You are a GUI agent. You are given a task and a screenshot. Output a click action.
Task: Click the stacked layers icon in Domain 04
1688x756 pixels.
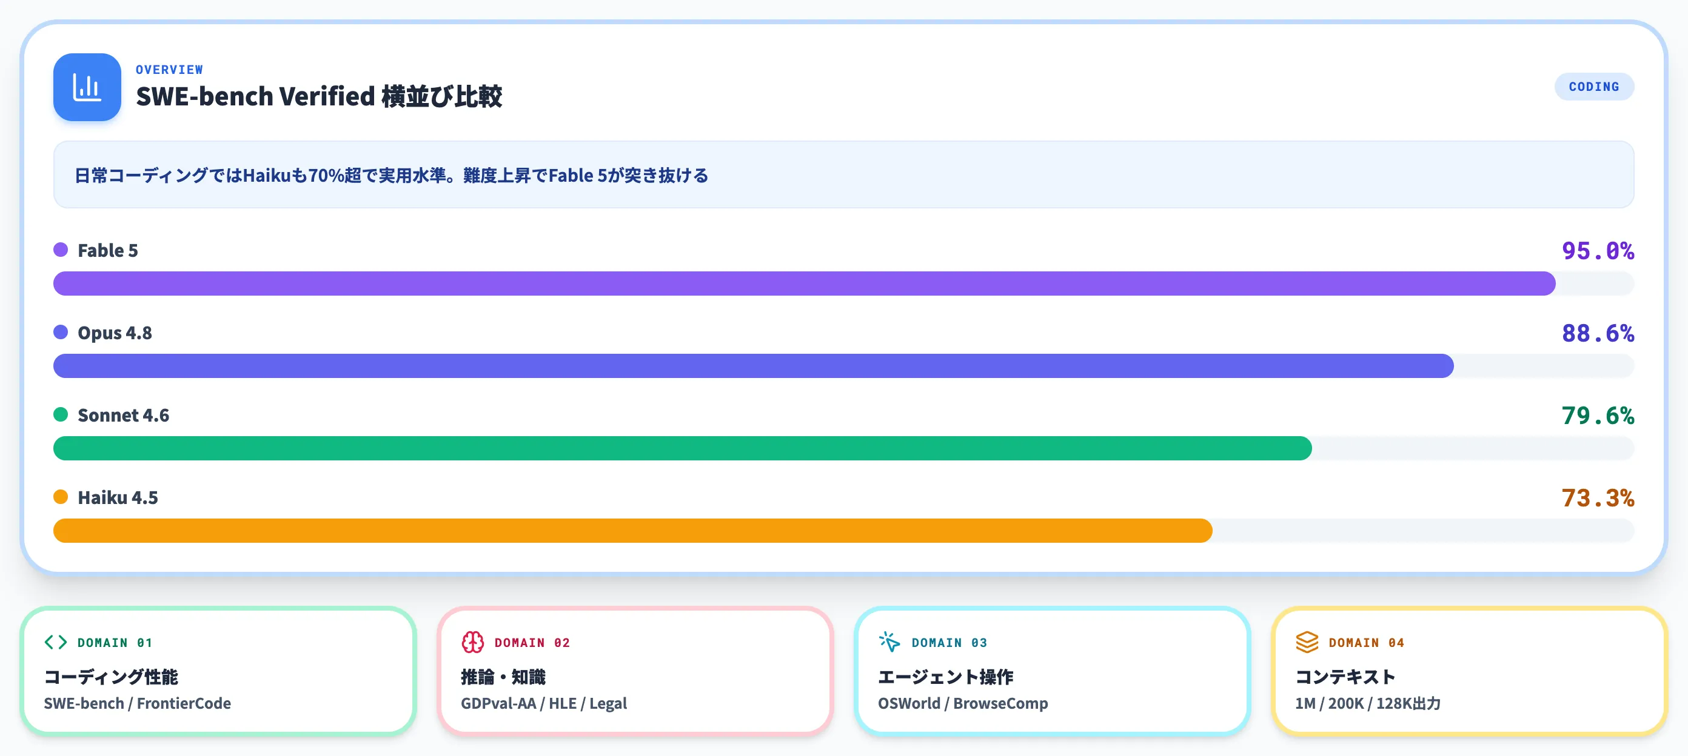coord(1307,642)
